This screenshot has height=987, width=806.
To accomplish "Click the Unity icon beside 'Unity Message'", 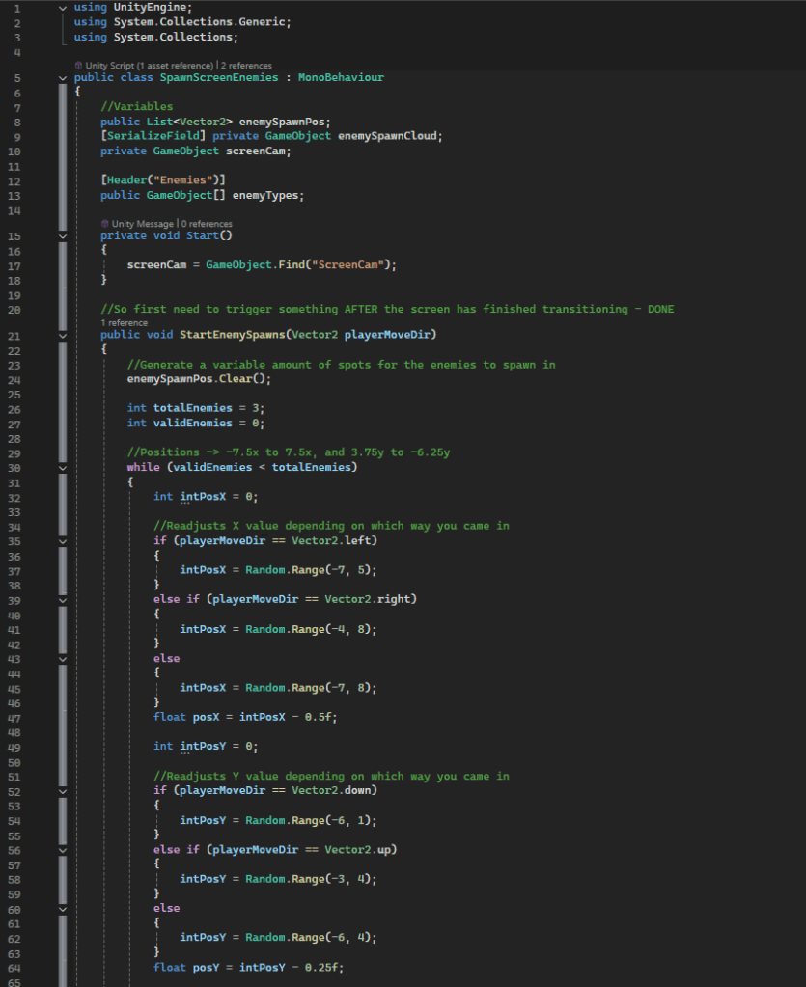I will 104,224.
